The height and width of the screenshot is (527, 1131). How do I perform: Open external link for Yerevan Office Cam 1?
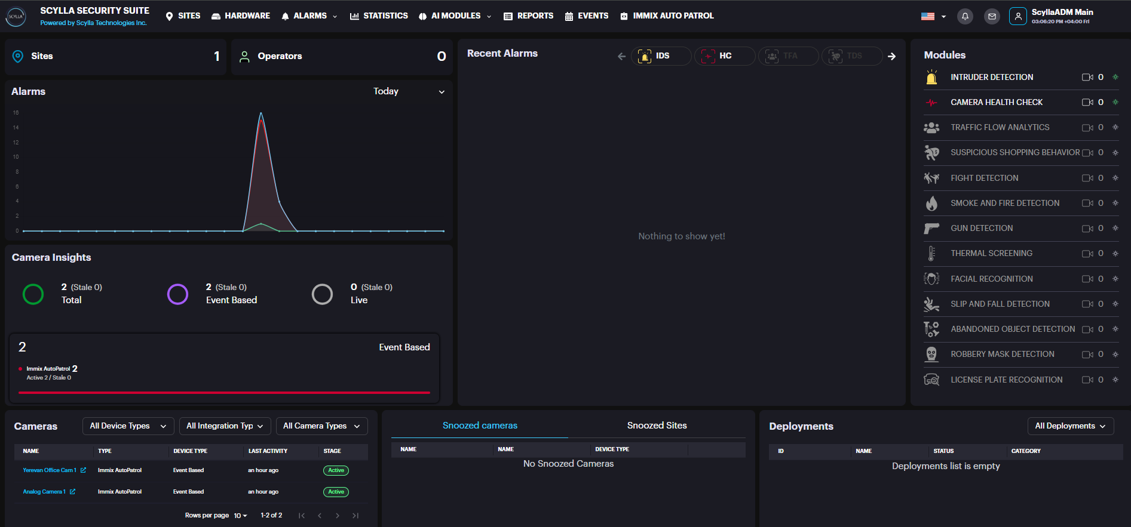(84, 470)
